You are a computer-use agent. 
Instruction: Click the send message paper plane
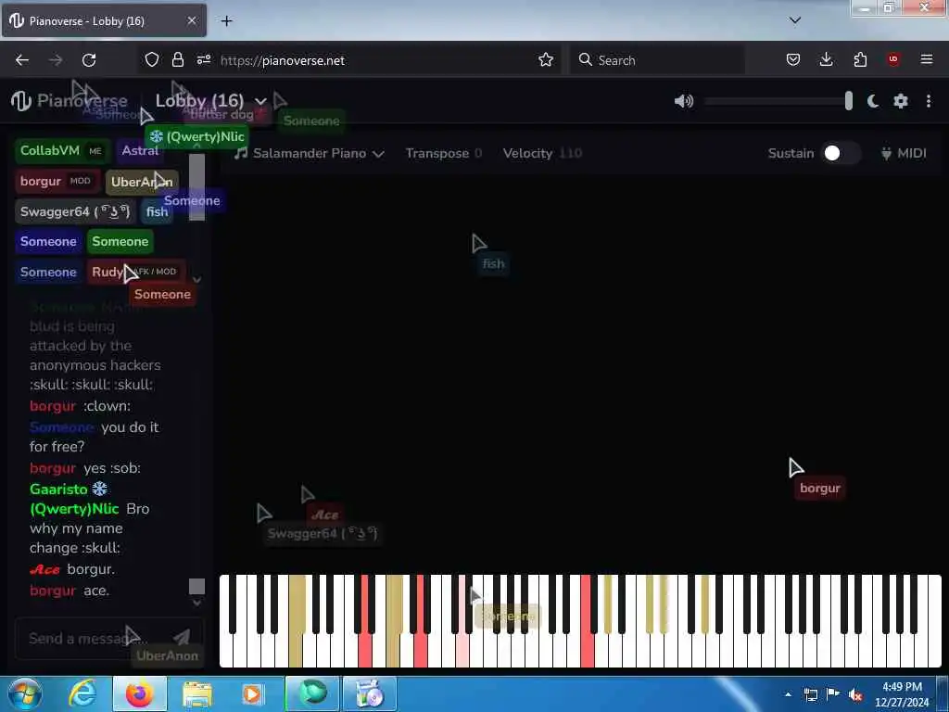pos(182,638)
